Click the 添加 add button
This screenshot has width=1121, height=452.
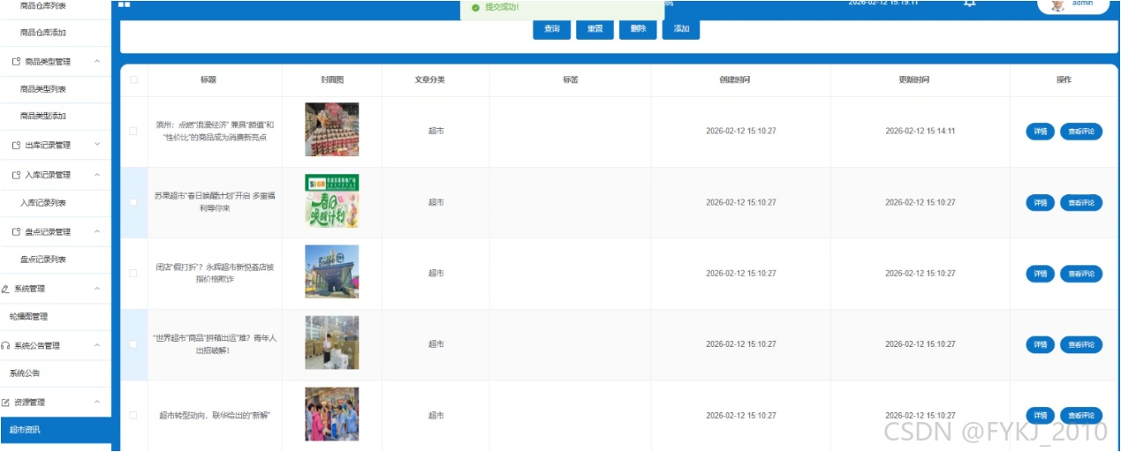681,29
